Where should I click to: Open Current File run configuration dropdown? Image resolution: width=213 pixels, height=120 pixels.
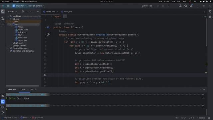pos(148,6)
